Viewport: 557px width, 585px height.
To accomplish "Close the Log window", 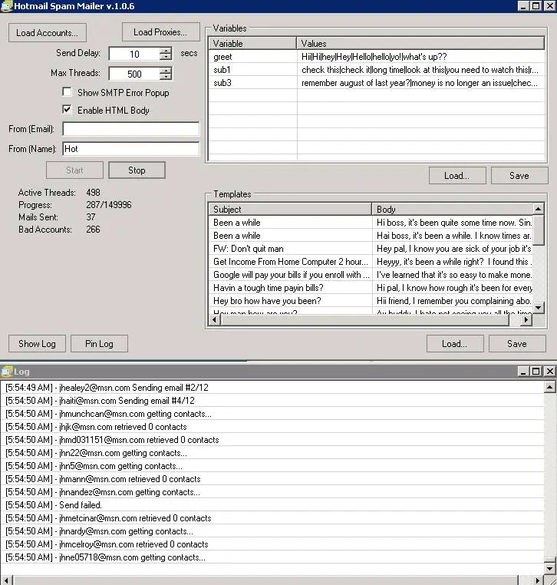I will coord(549,372).
